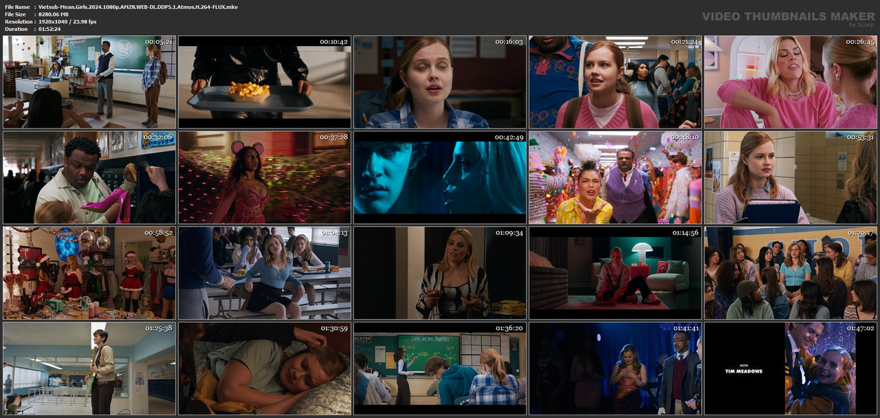
Task: Select the thumbnail at timestamp 00:48:10
Action: pos(615,178)
